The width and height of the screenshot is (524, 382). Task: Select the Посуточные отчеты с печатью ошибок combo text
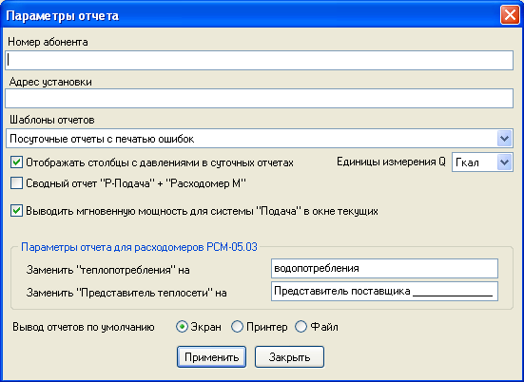[x=102, y=139]
